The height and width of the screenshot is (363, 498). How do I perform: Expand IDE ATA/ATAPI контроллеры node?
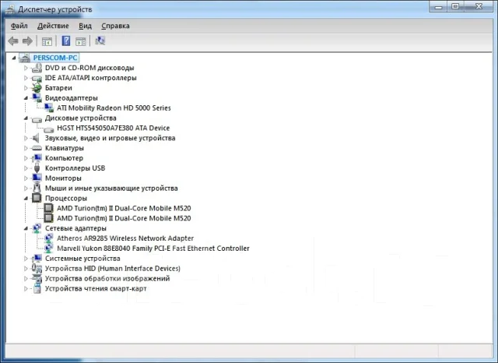pyautogui.click(x=26, y=78)
